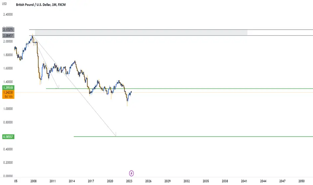This screenshot has height=185, width=313.
Task: Click the 2008 label on time axis
Action: click(x=34, y=181)
